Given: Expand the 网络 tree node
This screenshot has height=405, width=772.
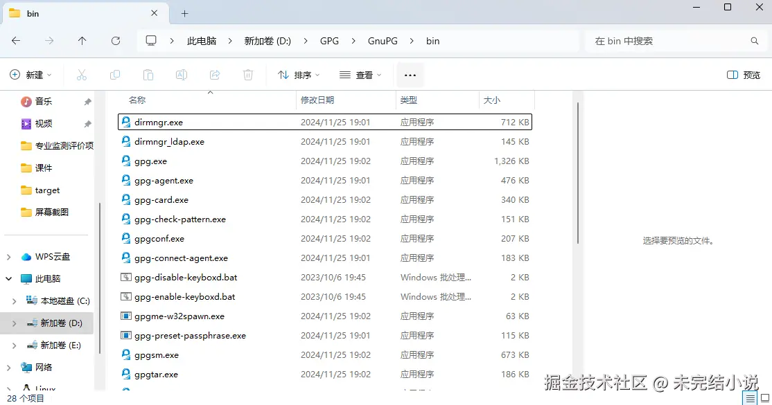Looking at the screenshot, I should pos(9,367).
